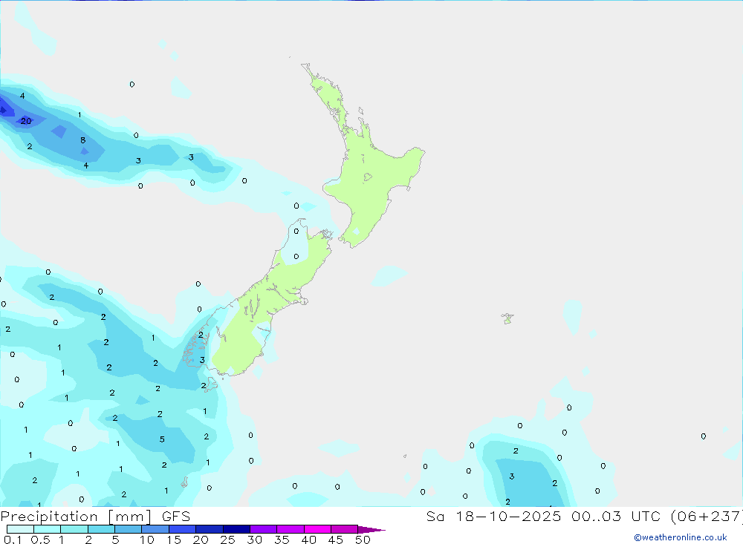Viewport: 743px width, 544px height.
Task: Click the 'GFS' model label
Action: [176, 517]
